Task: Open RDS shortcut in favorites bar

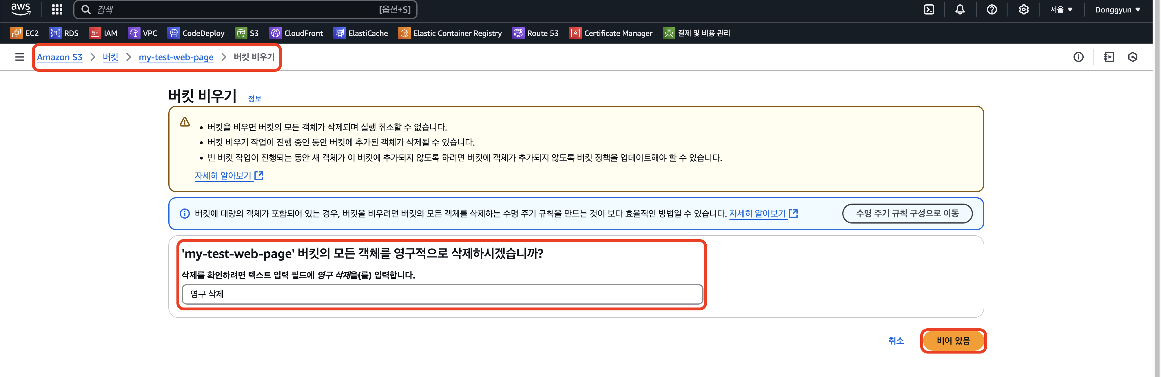Action: click(63, 33)
